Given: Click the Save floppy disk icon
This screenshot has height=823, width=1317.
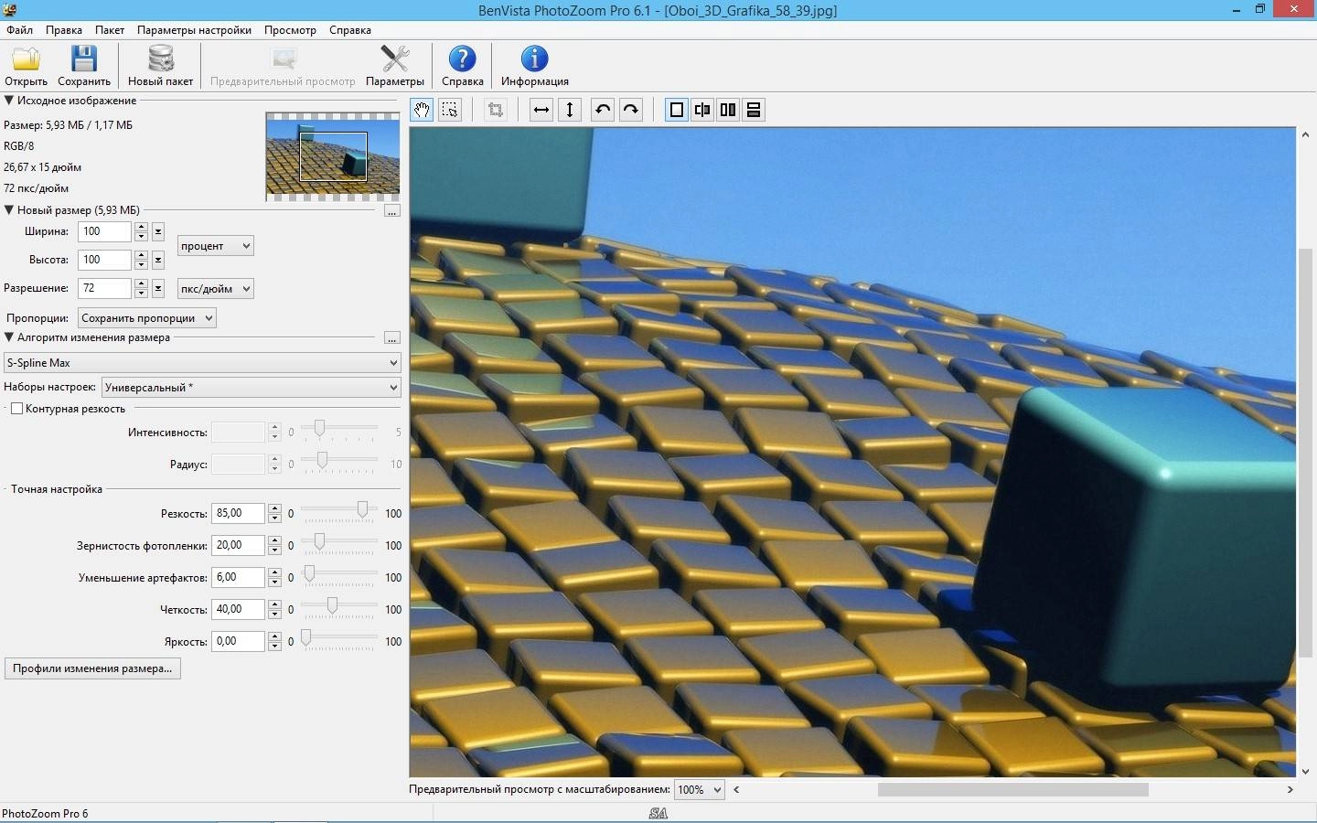Looking at the screenshot, I should 84,59.
